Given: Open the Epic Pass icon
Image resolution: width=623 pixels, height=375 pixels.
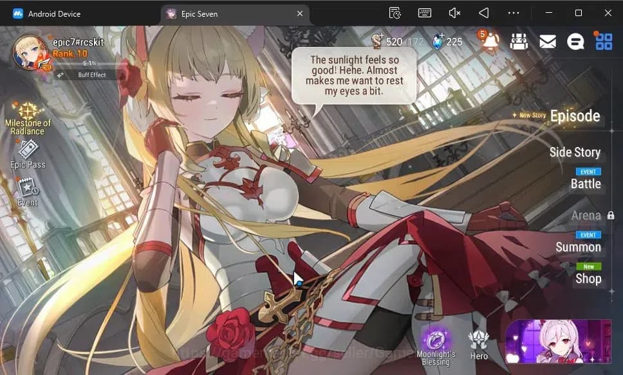Looking at the screenshot, I should tap(28, 155).
